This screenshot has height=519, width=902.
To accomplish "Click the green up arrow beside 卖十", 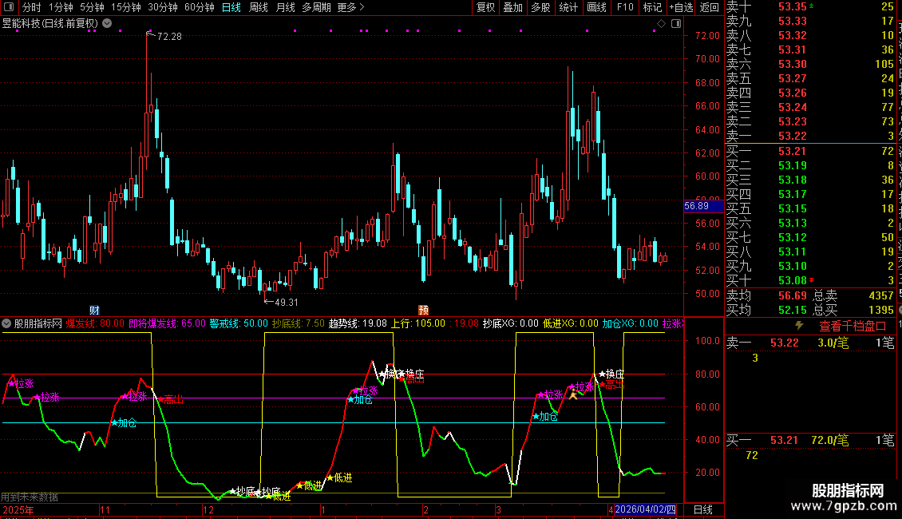I will point(812,6).
